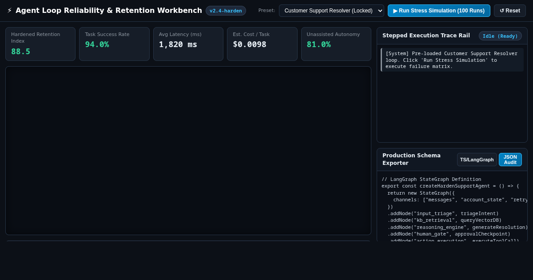Click the lightning bolt app logo

point(10,11)
